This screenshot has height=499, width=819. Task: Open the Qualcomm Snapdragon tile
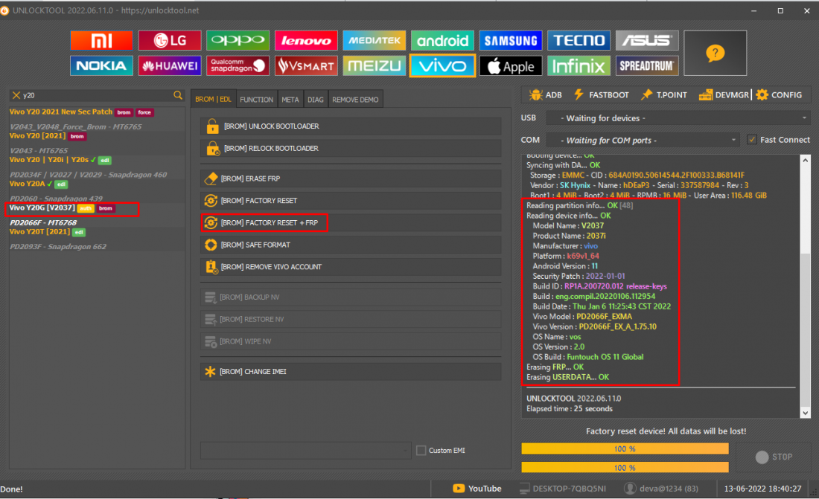(x=238, y=65)
